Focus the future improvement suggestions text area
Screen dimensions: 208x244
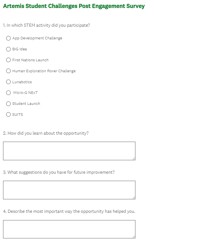tap(69, 190)
